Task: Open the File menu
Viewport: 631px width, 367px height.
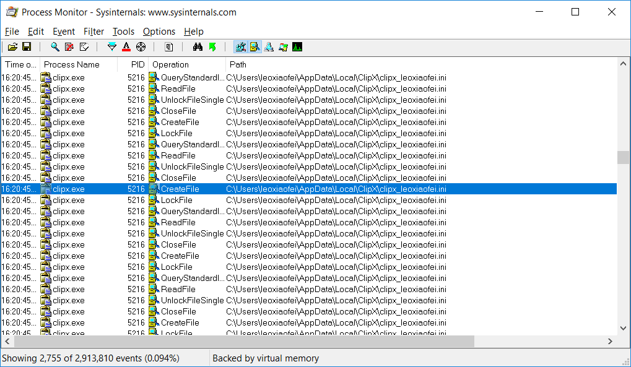Action: click(12, 32)
